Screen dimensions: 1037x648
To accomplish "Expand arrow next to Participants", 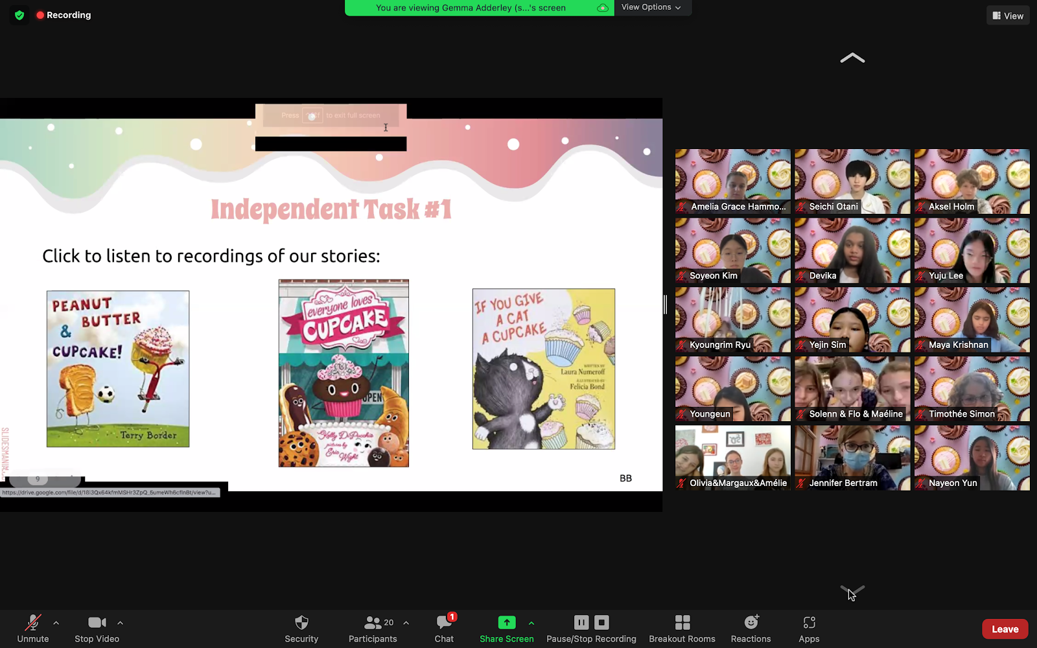I will [x=406, y=623].
